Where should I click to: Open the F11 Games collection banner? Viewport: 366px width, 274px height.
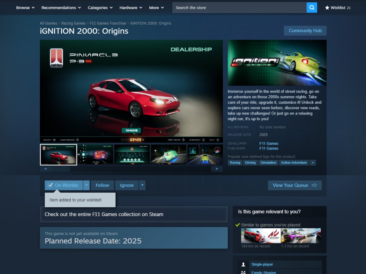click(134, 214)
